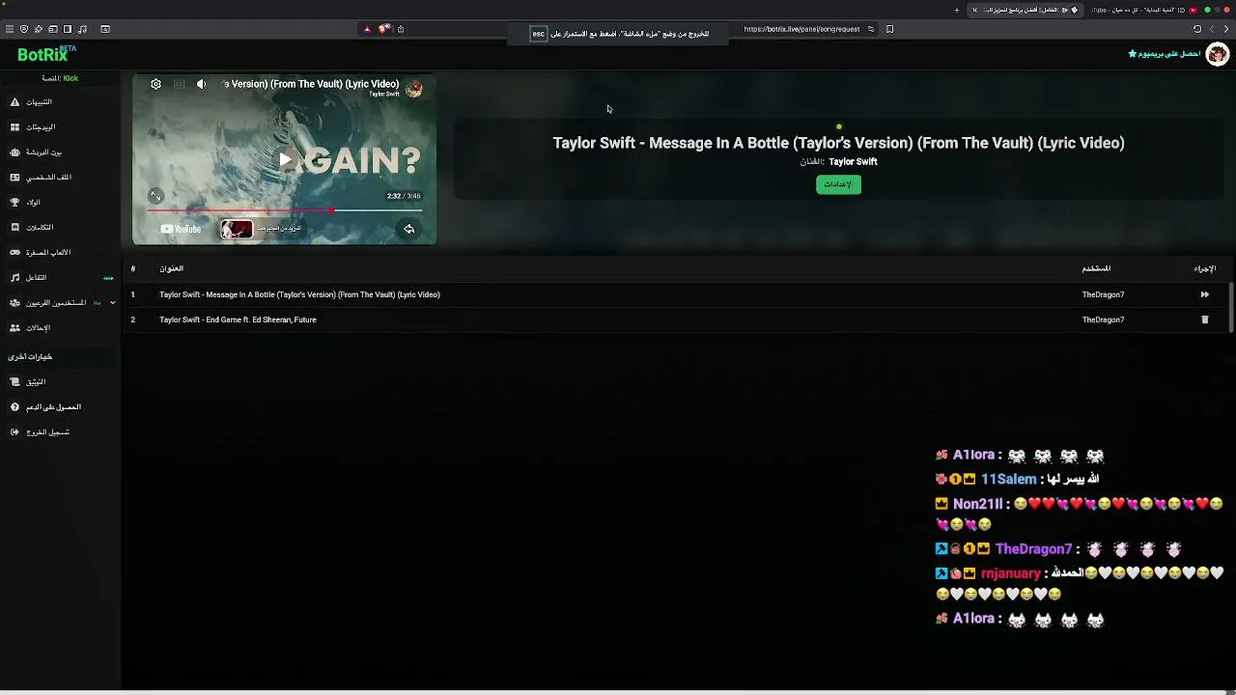
Task: Click chat username rnjanuary
Action: (x=1011, y=573)
